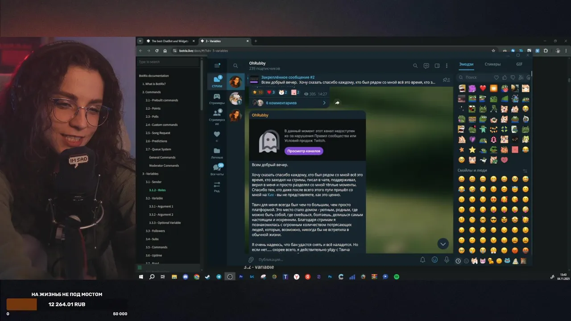Switch to the Стикеры tab

492,64
